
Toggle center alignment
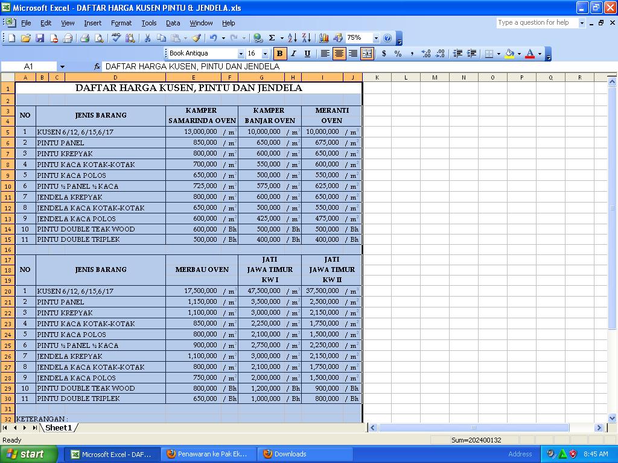click(339, 54)
